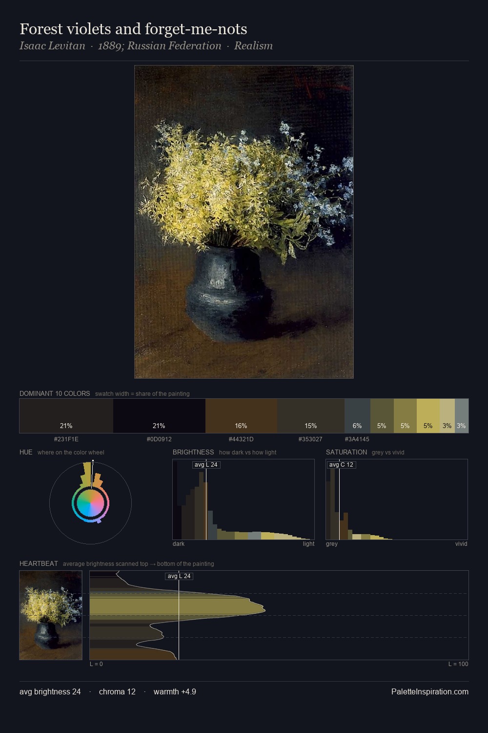Select the near-black swatch #0D0912
Viewport: 488px width, 733px height.
[x=159, y=416]
